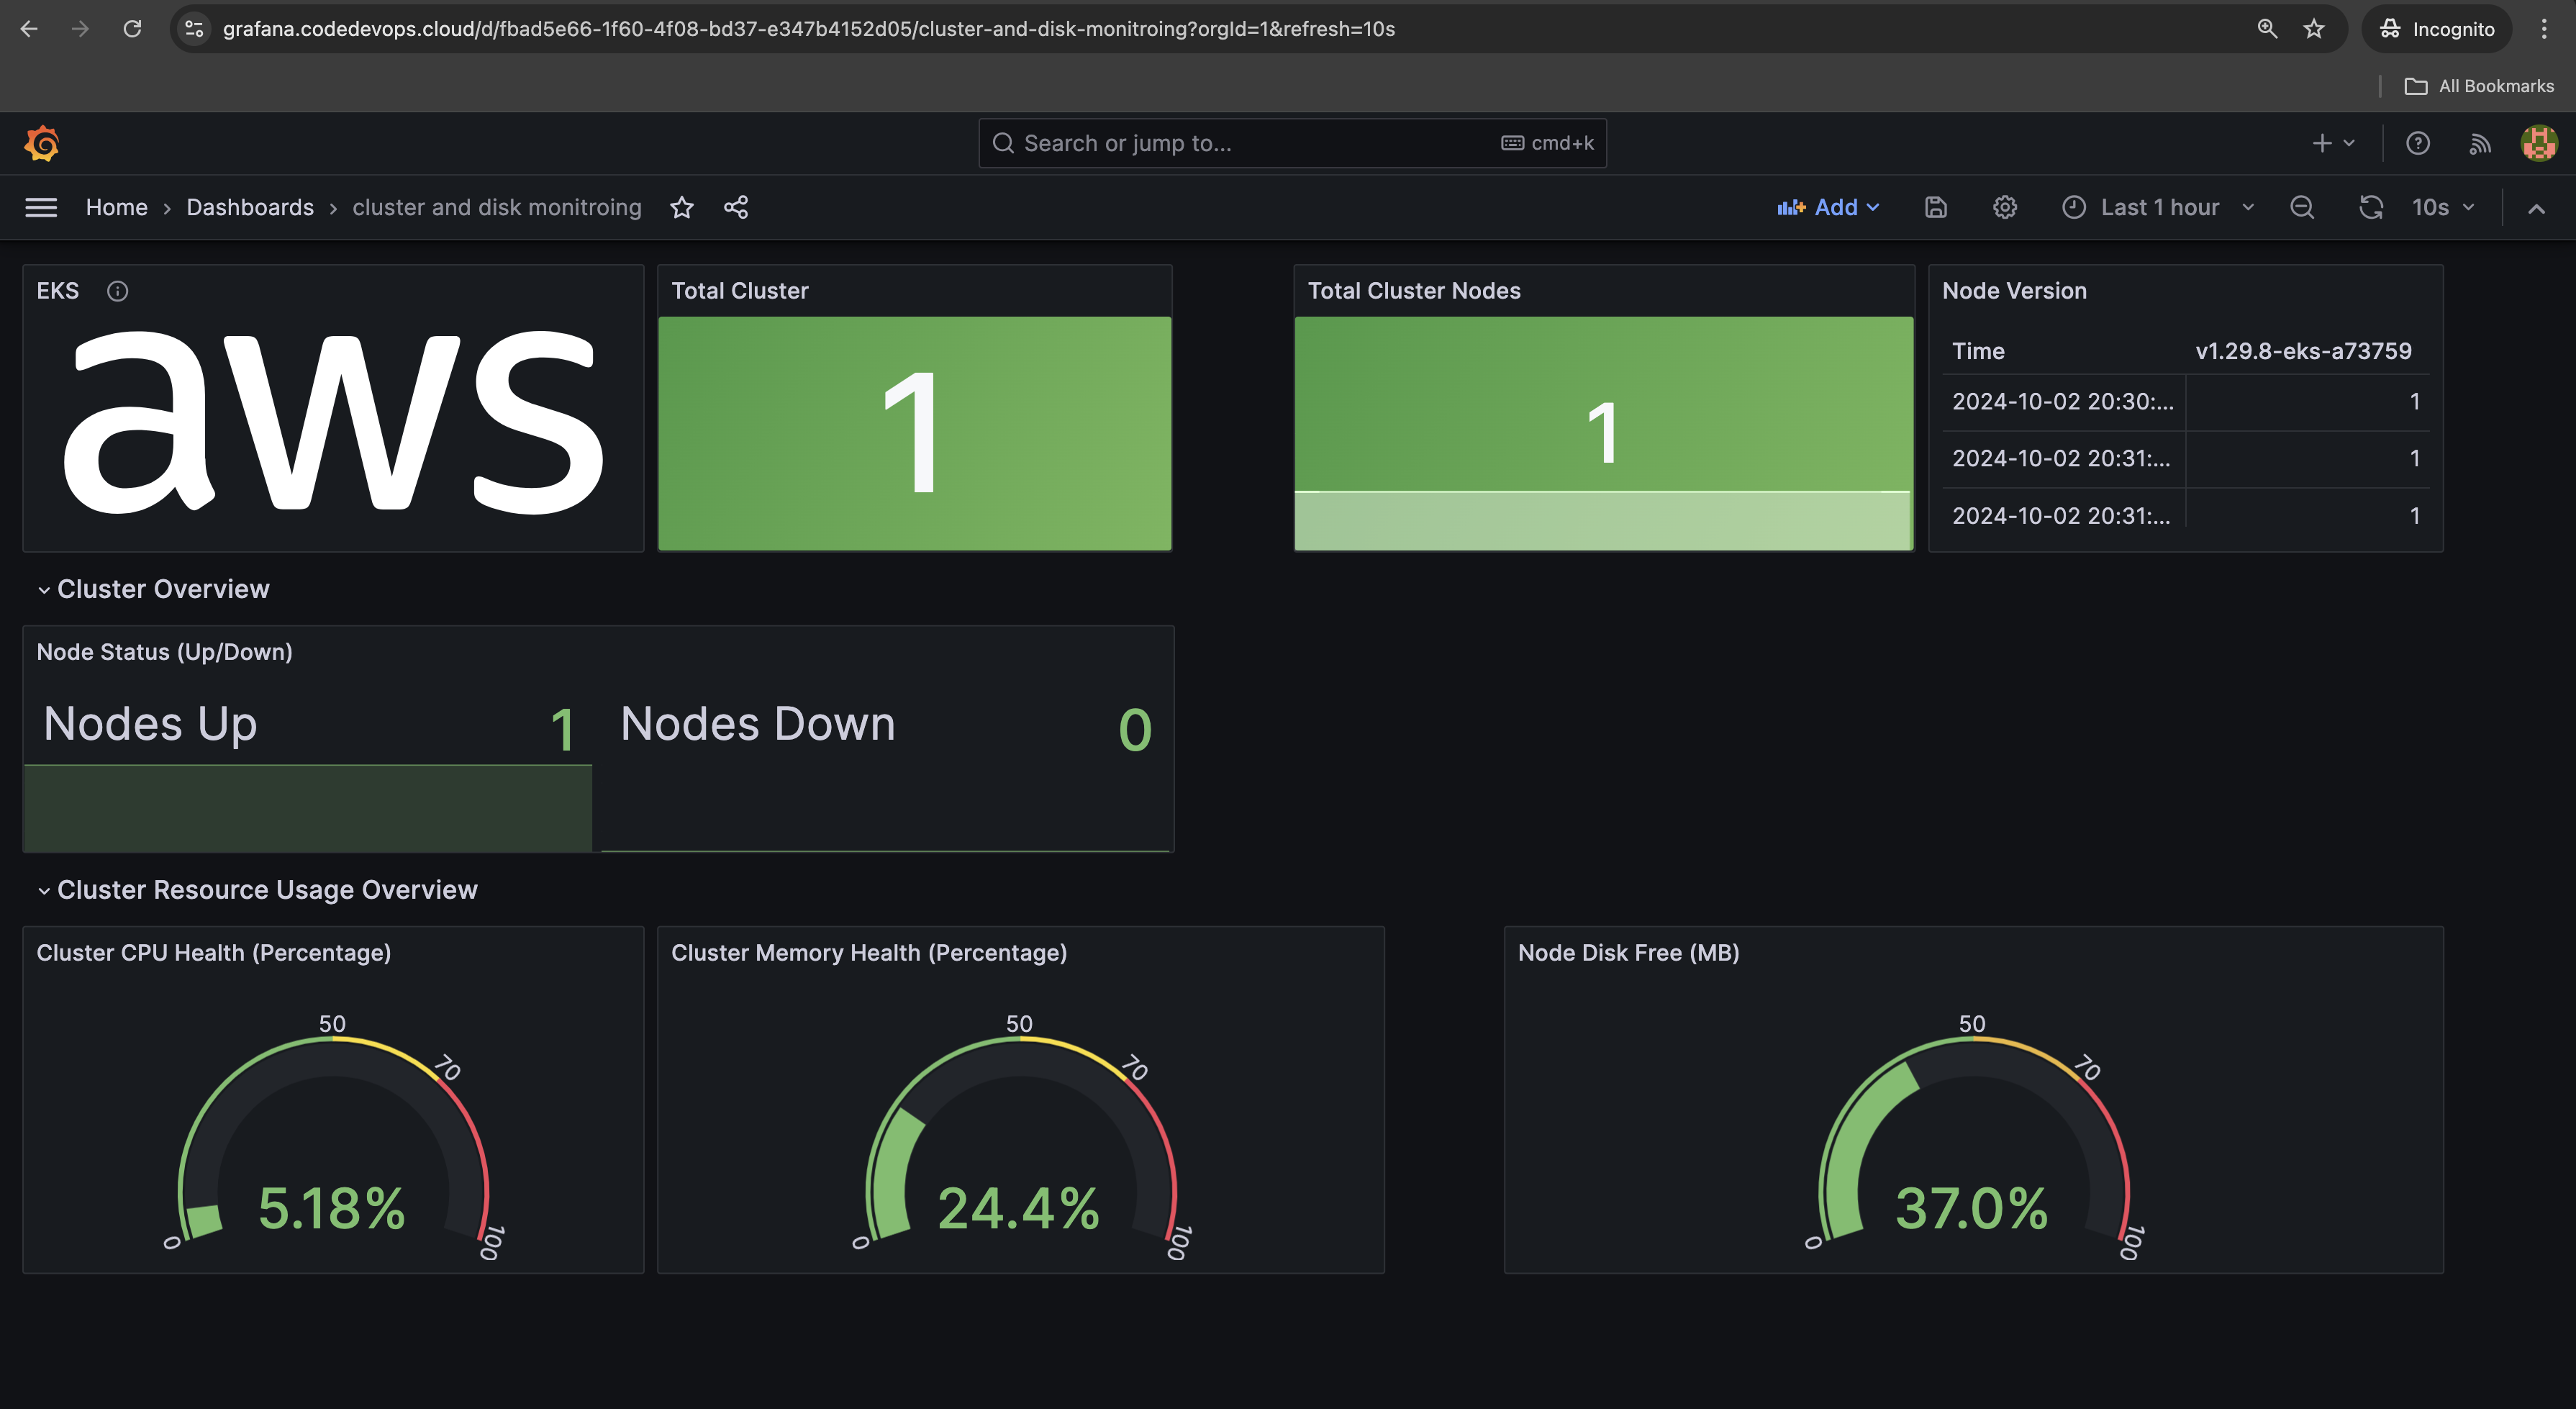
Task: Open Node Status (Up/Down) panel title
Action: tap(165, 652)
